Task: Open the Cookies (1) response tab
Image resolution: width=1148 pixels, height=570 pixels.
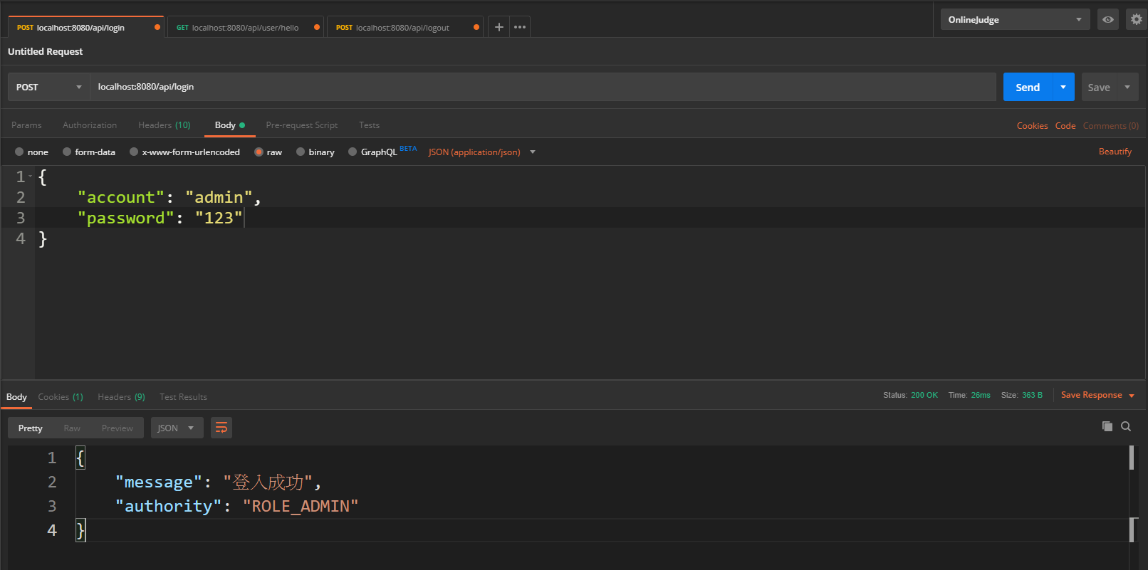Action: [61, 397]
